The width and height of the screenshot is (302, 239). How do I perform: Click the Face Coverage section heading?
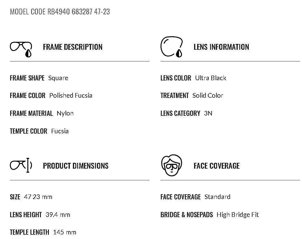click(217, 166)
